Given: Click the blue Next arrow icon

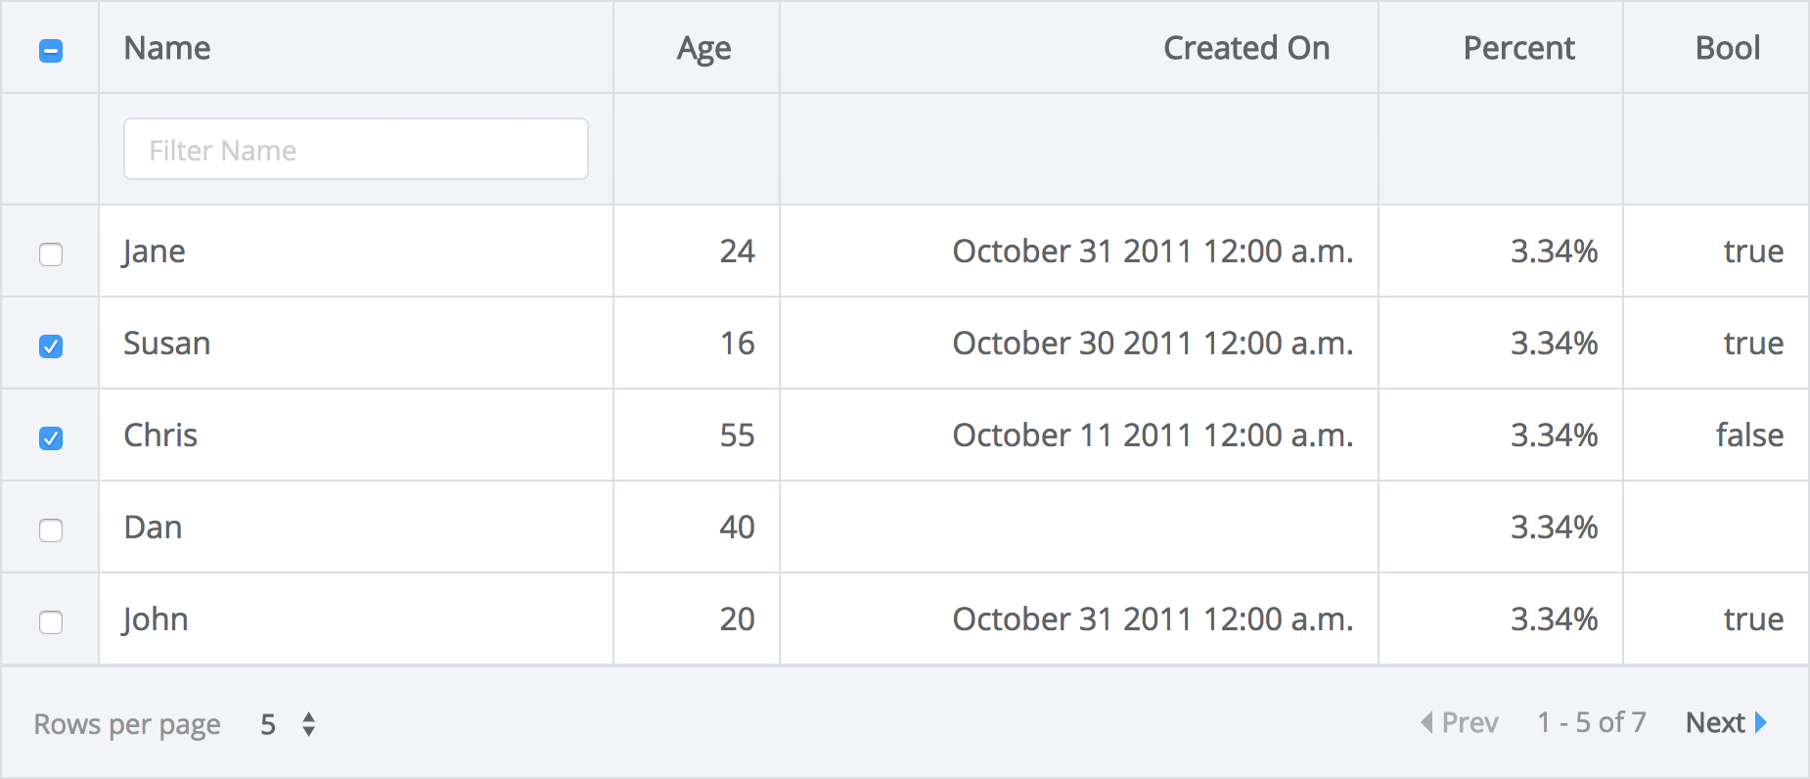Looking at the screenshot, I should point(1761,722).
